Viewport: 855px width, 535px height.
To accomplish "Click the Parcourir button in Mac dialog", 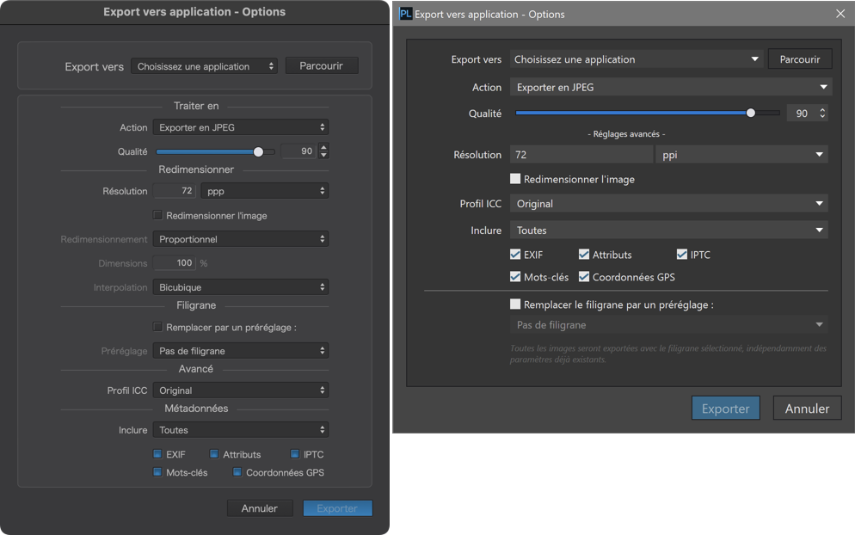I will 321,65.
